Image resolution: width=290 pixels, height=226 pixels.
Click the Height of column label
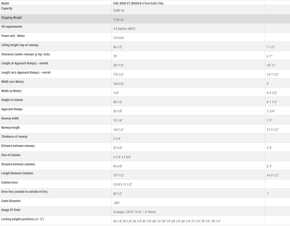12,100
